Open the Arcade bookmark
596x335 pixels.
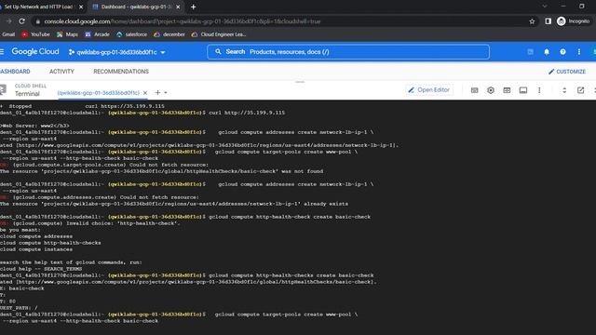click(x=97, y=34)
